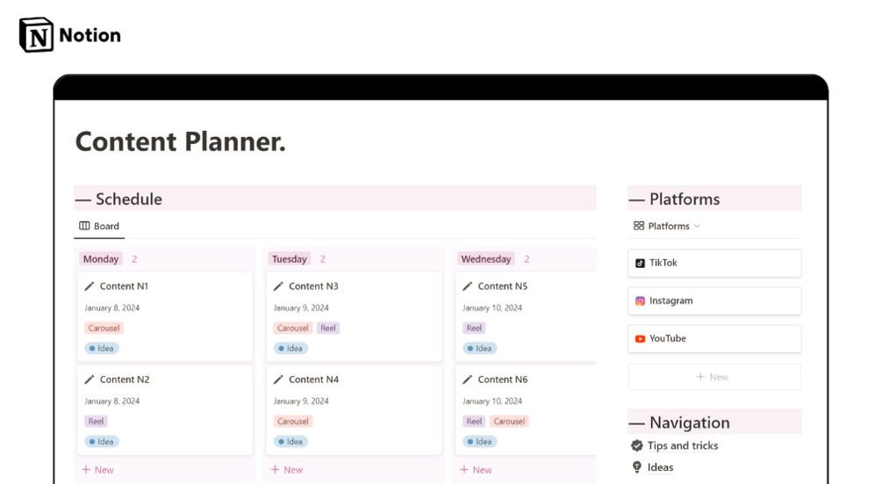Click the Monday card count 2

click(x=134, y=259)
